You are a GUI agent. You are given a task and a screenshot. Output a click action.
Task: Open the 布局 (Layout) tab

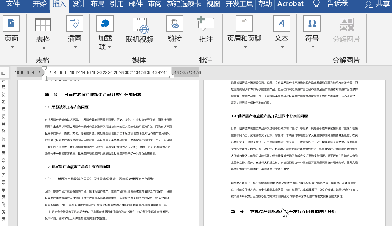click(x=97, y=4)
